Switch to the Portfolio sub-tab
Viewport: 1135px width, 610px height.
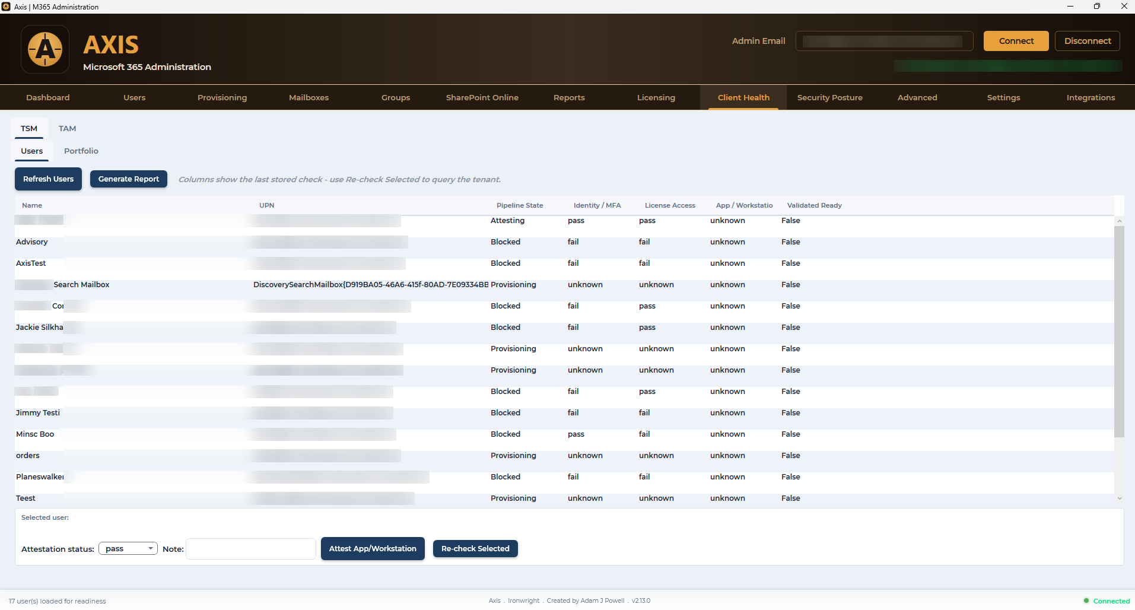point(81,151)
